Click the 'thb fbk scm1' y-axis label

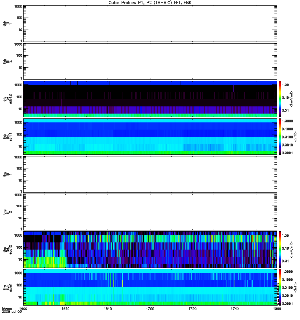(x=8, y=136)
